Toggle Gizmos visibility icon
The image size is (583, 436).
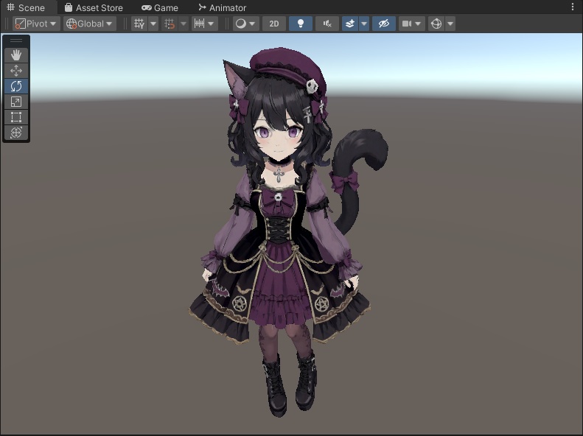[x=436, y=24]
